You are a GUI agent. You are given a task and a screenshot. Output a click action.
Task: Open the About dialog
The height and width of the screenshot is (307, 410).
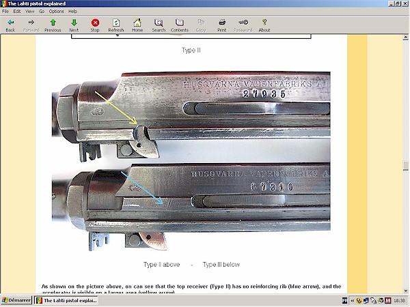point(264,25)
